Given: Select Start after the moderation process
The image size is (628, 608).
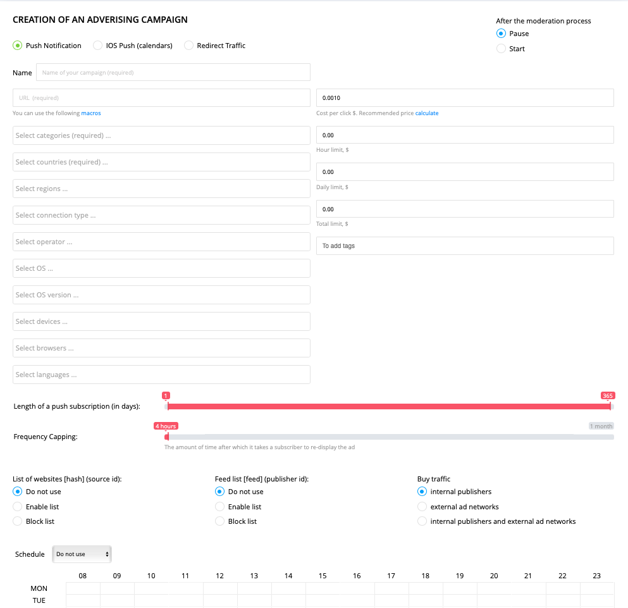Looking at the screenshot, I should click(501, 49).
